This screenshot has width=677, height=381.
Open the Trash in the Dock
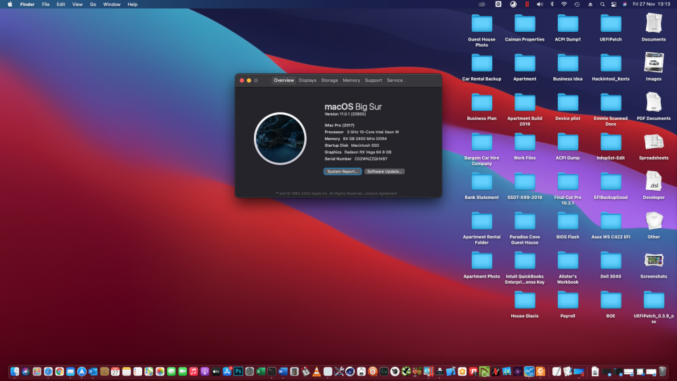click(x=662, y=371)
